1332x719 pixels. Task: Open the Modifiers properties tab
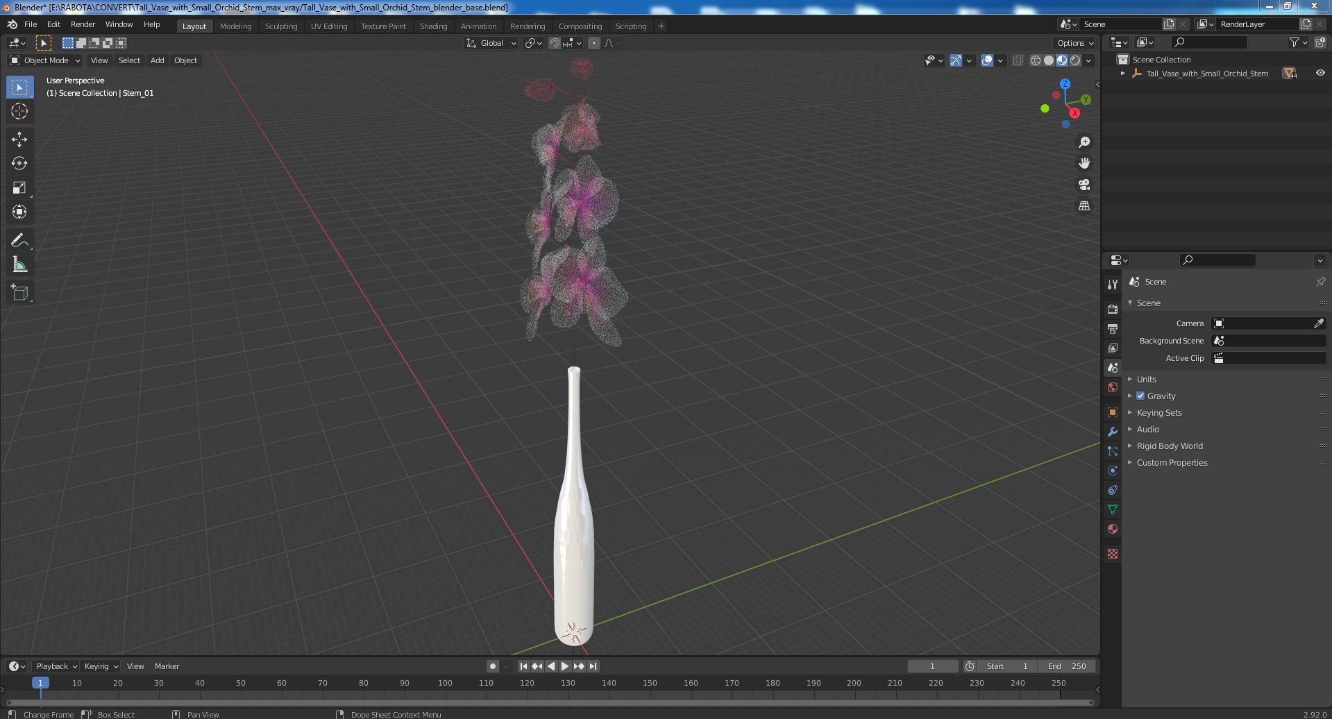[x=1113, y=432]
